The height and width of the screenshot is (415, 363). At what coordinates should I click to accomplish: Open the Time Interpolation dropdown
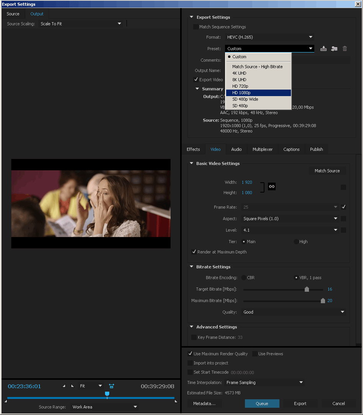pos(264,382)
